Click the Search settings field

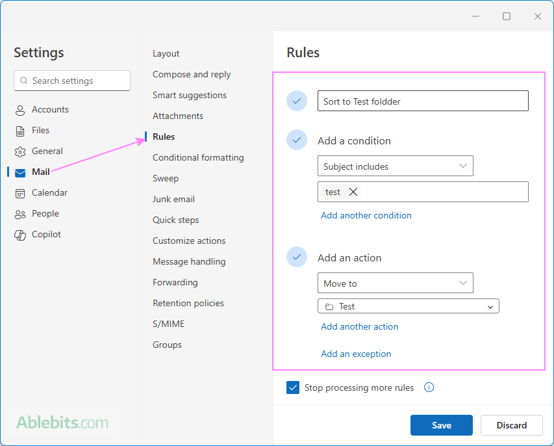click(x=72, y=81)
